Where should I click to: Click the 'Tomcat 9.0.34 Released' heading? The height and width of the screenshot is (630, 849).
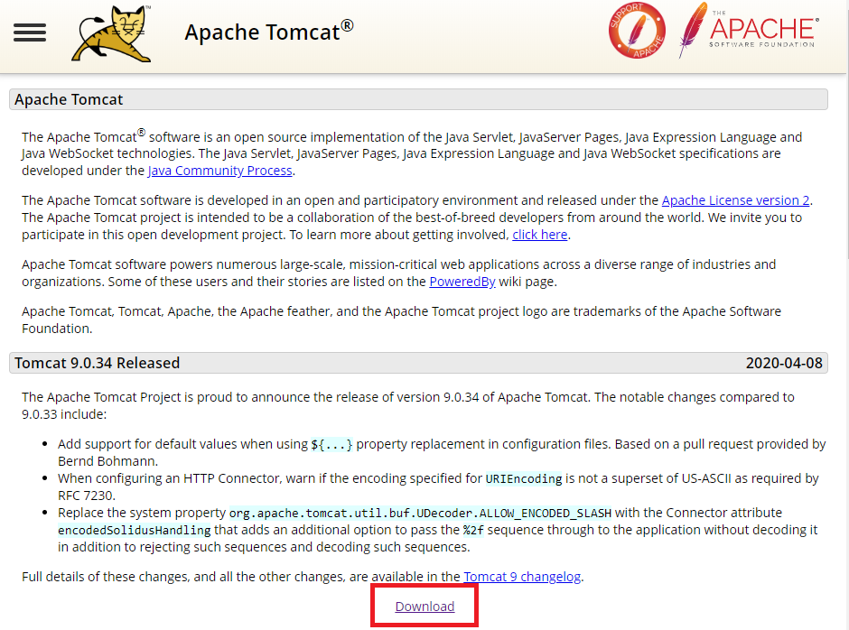click(97, 363)
